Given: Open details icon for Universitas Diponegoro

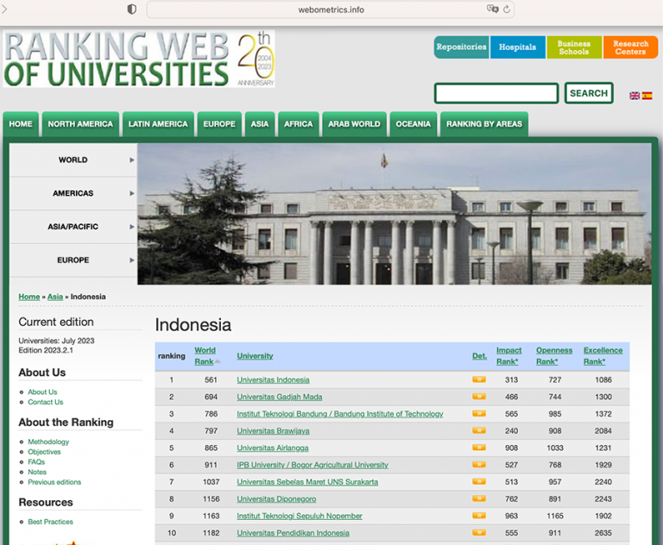Looking at the screenshot, I should [x=478, y=498].
